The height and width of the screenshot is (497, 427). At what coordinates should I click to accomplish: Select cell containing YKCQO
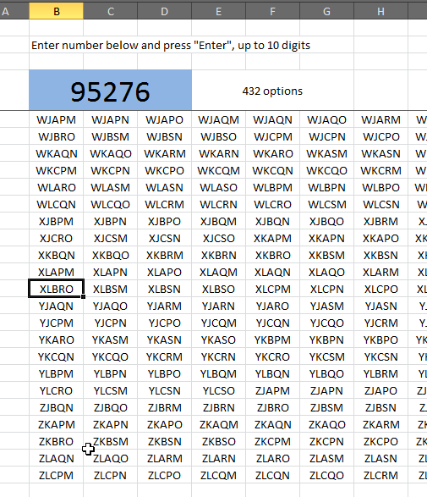click(x=111, y=357)
